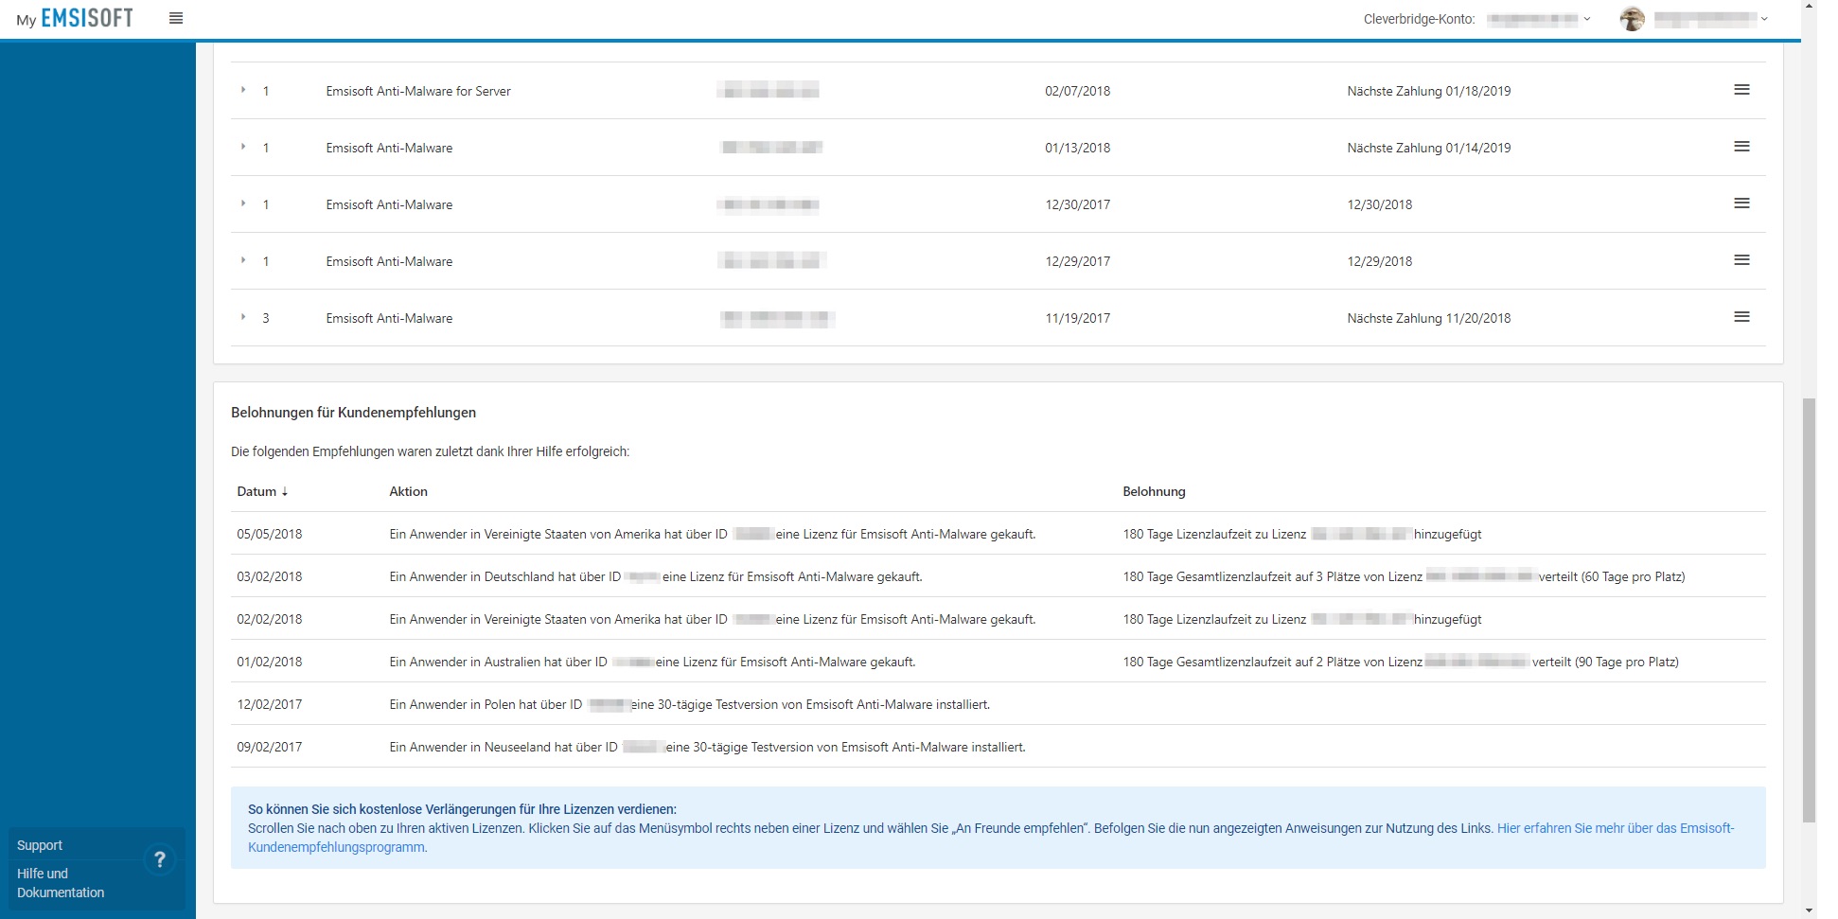
Task: Click the Belohnungen für Kundenempfehlungen heading
Action: tap(353, 413)
